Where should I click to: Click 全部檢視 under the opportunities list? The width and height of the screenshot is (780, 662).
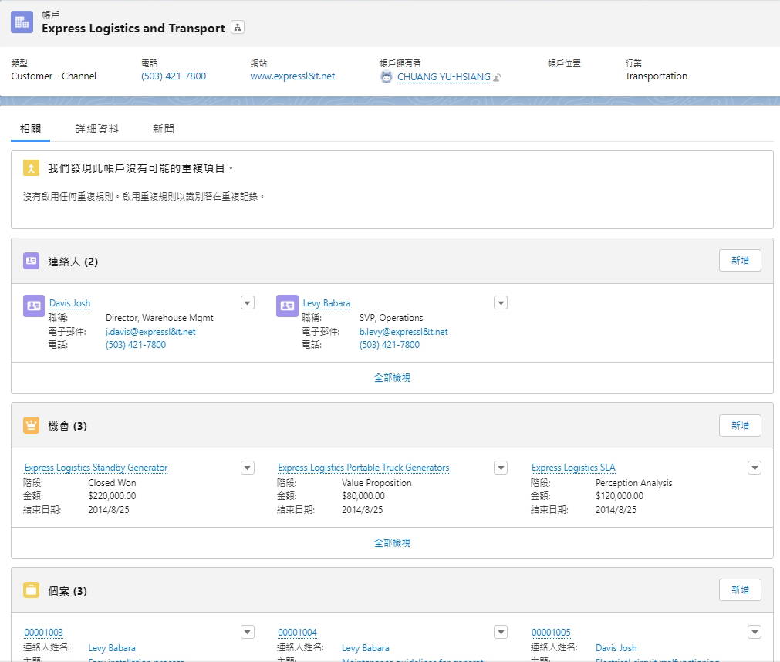392,543
